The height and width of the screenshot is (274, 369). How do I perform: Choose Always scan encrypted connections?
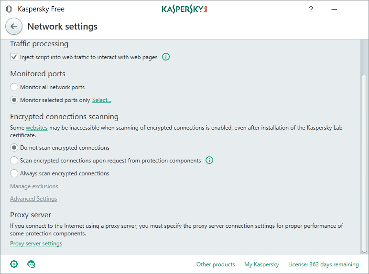click(14, 173)
